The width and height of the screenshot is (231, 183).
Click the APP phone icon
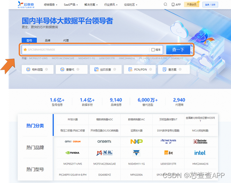pos(173,5)
